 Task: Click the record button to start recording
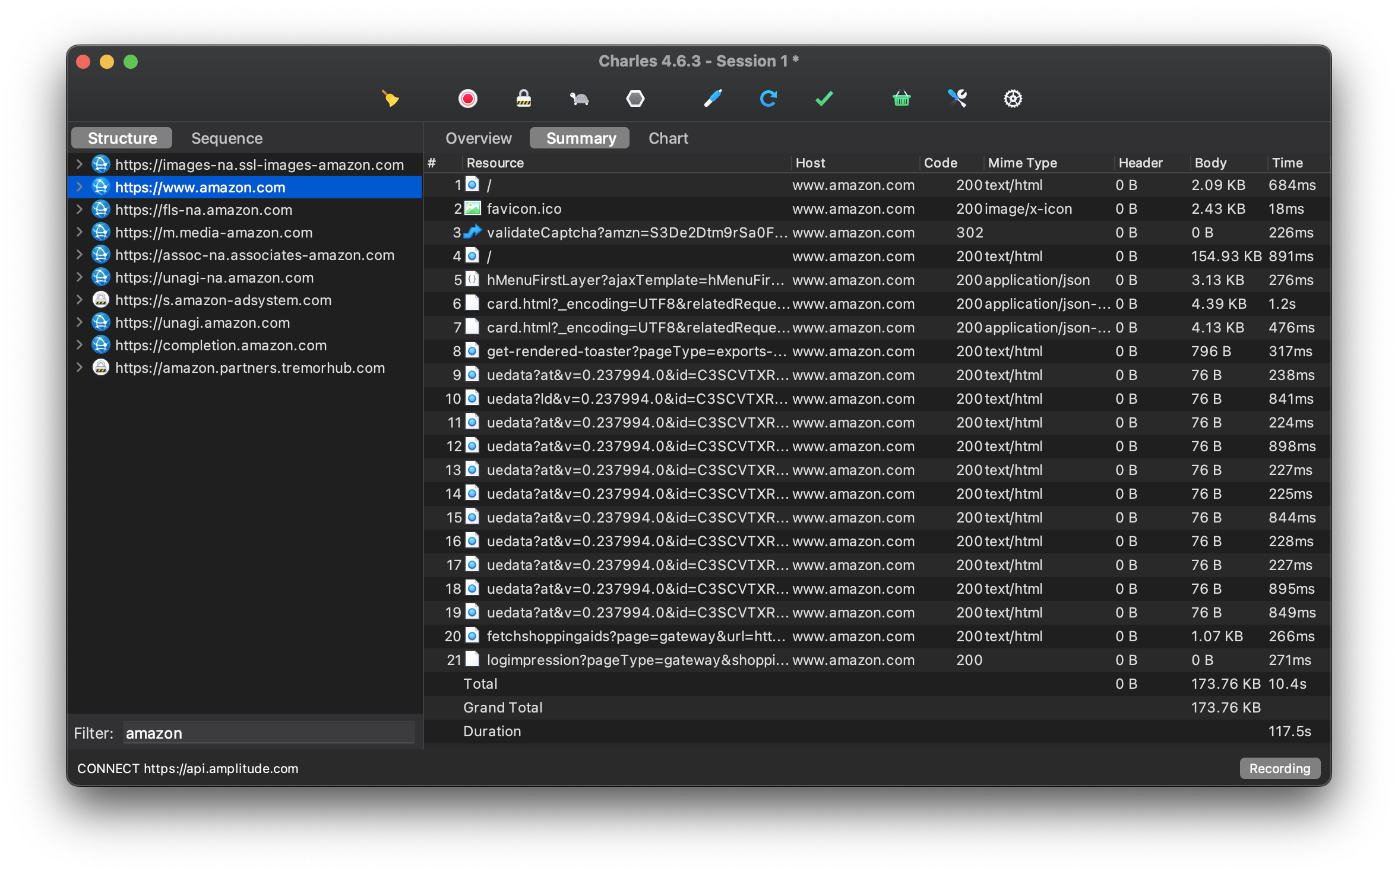click(466, 97)
